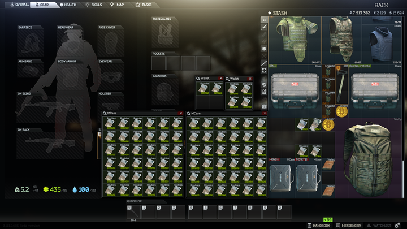This screenshot has height=229, width=407.
Task: Toggle the all-items grid filter atop stash sidebar
Action: [x=264, y=20]
